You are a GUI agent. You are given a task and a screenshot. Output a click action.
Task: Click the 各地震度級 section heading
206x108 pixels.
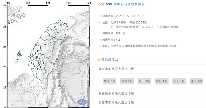pos(110,60)
